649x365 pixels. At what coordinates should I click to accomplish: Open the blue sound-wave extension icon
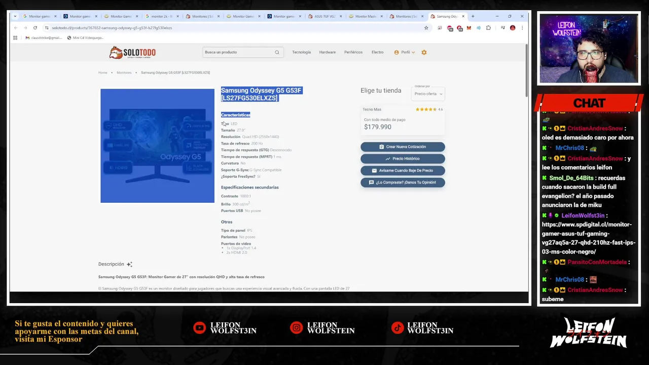(x=479, y=28)
